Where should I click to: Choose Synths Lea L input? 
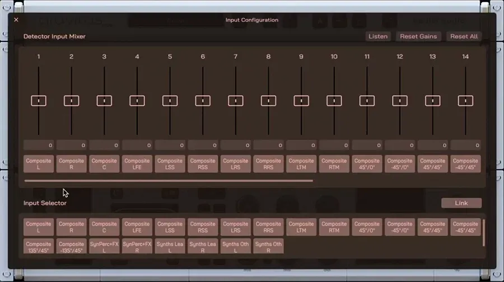click(x=170, y=246)
